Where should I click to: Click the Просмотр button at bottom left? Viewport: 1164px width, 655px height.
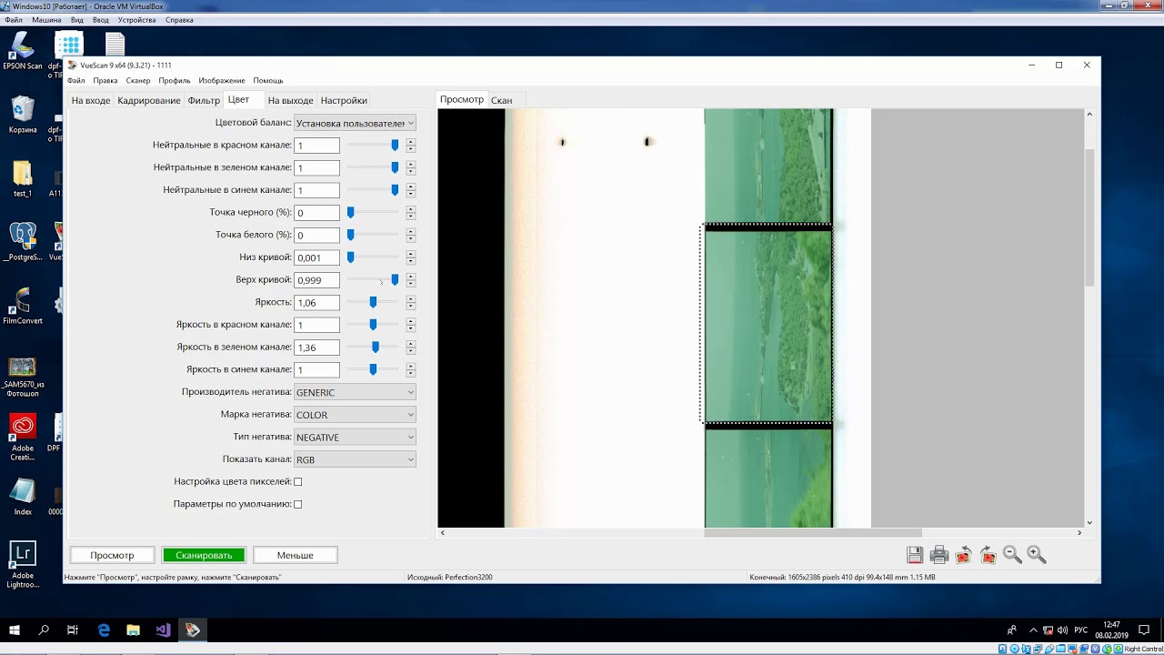(x=112, y=555)
